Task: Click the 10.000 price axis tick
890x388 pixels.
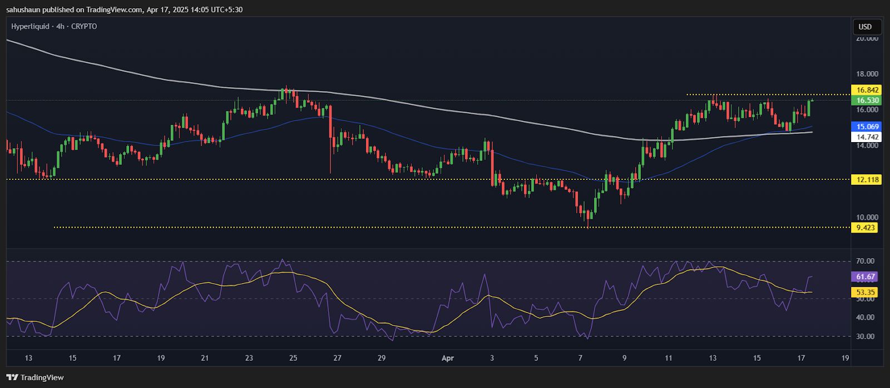Action: click(867, 217)
